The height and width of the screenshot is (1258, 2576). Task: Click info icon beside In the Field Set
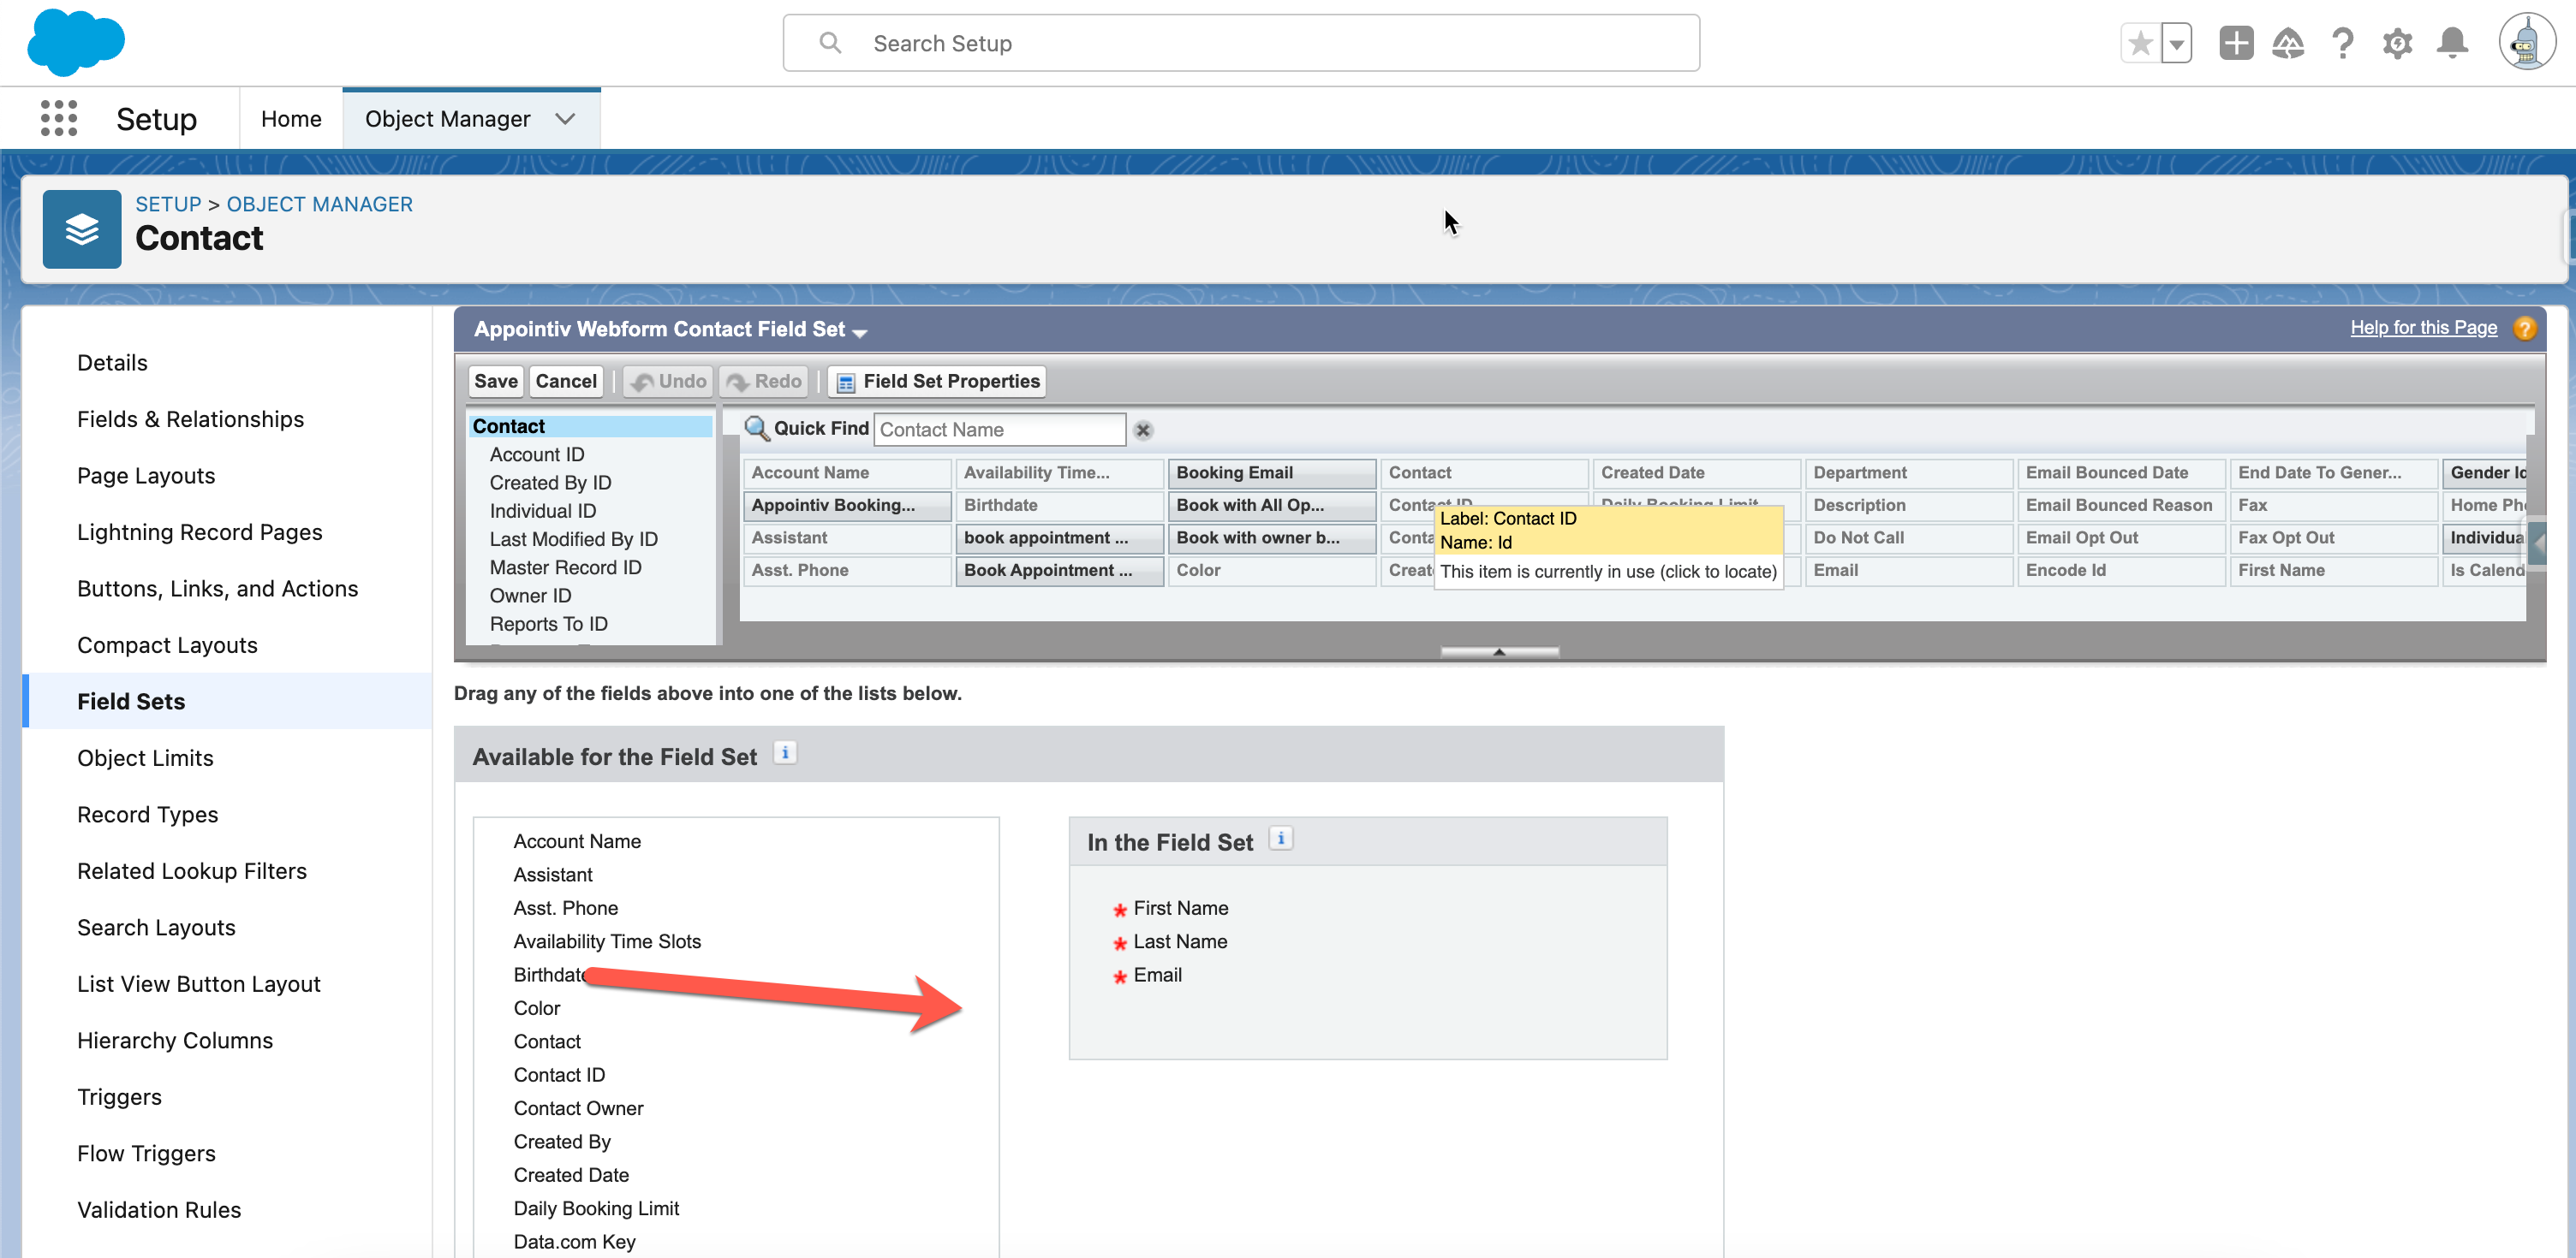pos(1280,839)
